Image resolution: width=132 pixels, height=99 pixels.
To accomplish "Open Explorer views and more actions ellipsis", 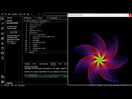I will coord(20,18).
